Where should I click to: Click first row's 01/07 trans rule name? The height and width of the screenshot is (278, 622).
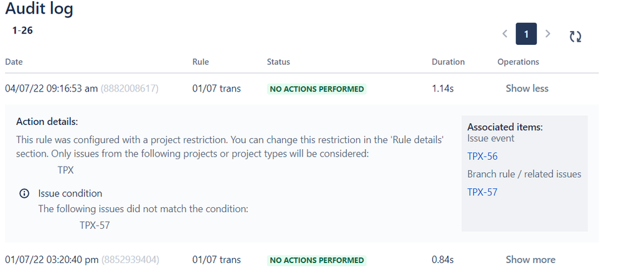pyautogui.click(x=216, y=88)
